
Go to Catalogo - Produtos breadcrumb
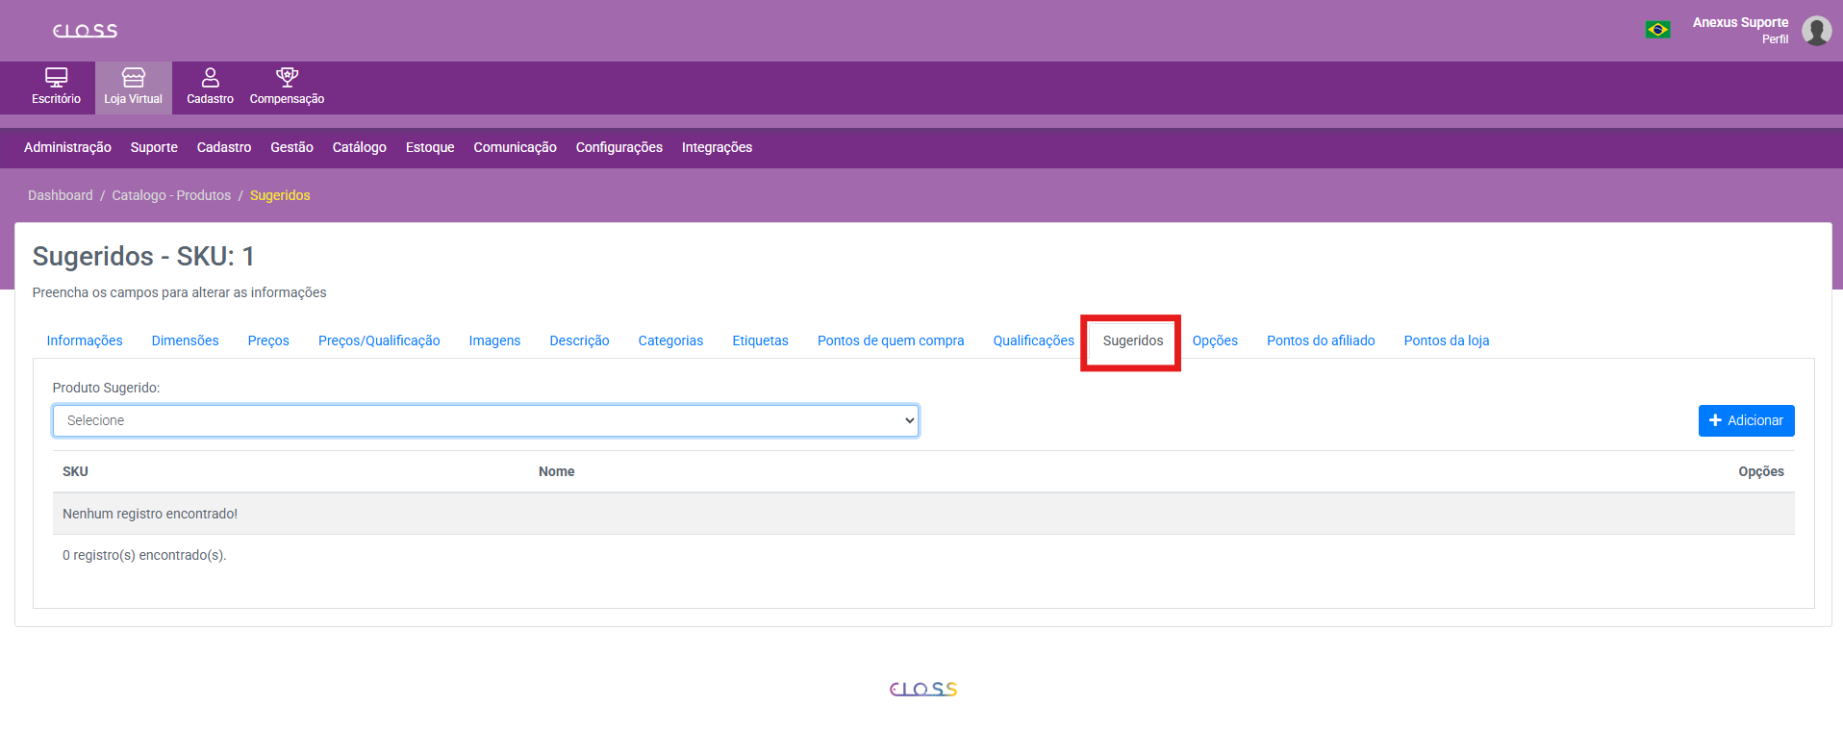pyautogui.click(x=171, y=195)
